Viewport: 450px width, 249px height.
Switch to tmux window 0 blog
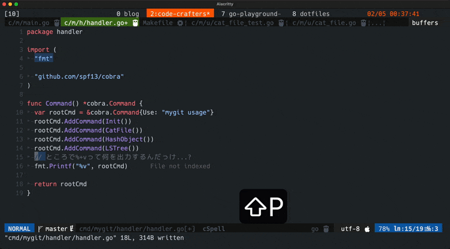pyautogui.click(x=127, y=14)
